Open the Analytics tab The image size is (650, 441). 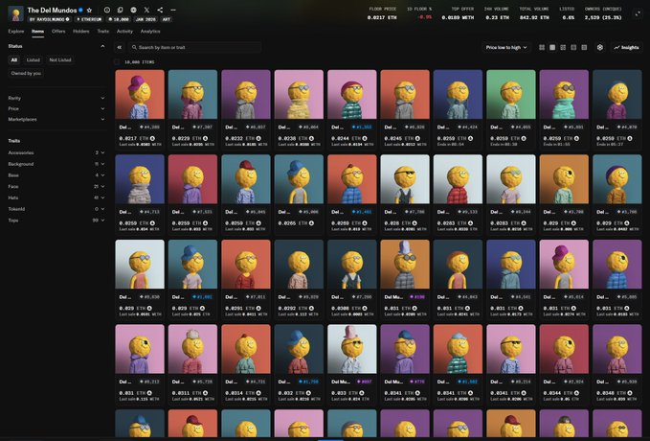(150, 31)
